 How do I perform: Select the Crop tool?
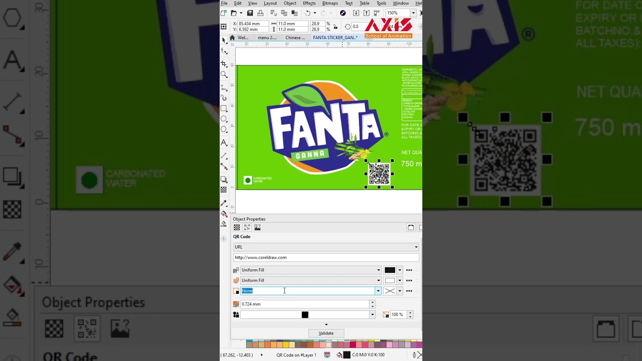224,64
